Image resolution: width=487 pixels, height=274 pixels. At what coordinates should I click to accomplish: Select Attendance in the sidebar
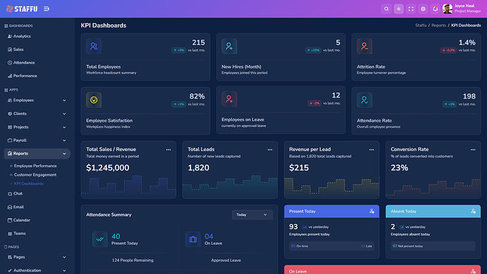click(24, 63)
